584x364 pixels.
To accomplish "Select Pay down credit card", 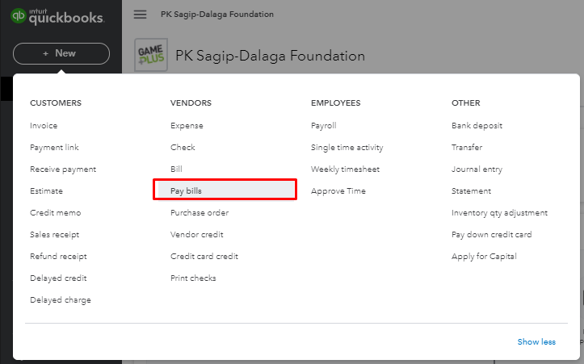I will pyautogui.click(x=491, y=235).
